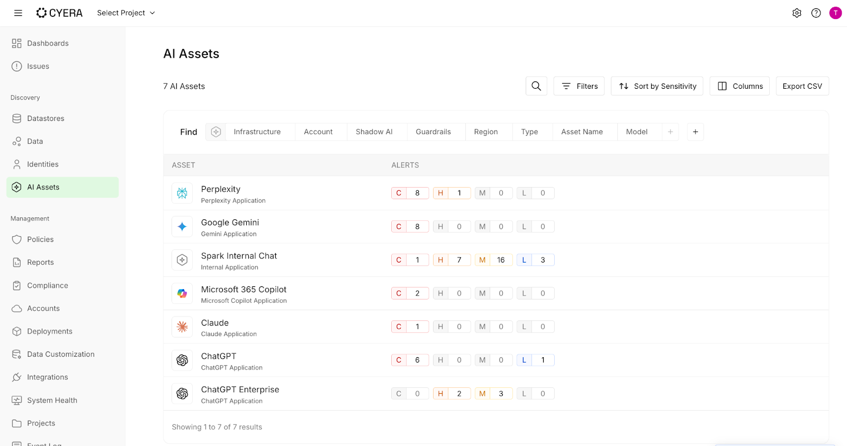Click the Microsoft 365 Copilot icon
The image size is (847, 446).
pyautogui.click(x=182, y=293)
